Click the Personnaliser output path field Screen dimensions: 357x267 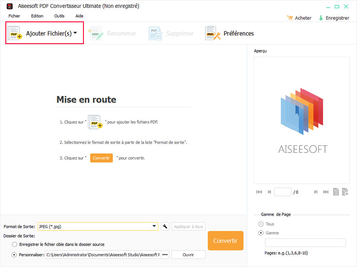[103, 255]
